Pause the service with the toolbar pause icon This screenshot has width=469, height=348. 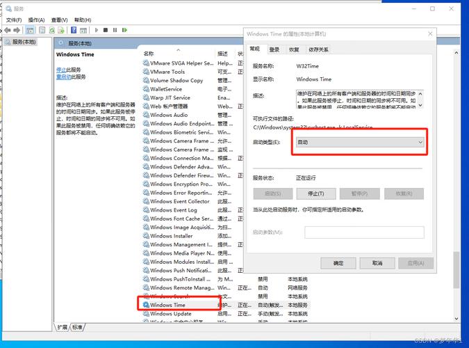[115, 30]
